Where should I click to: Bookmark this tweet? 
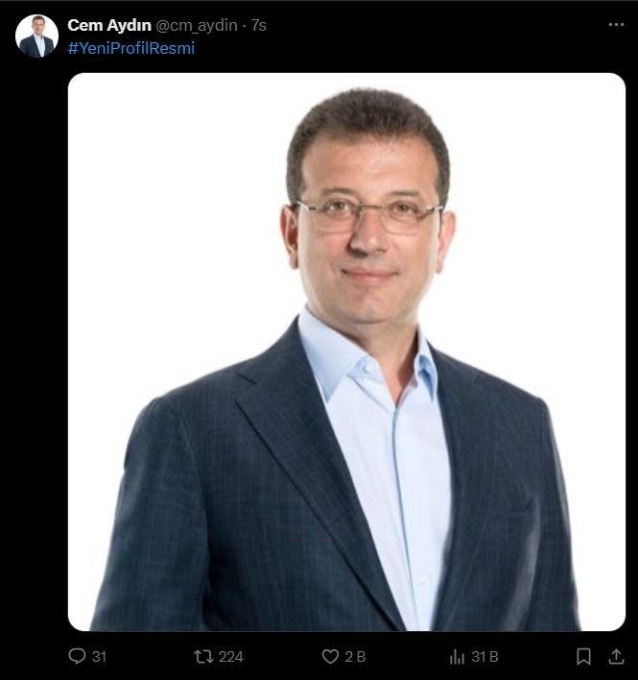pyautogui.click(x=583, y=656)
